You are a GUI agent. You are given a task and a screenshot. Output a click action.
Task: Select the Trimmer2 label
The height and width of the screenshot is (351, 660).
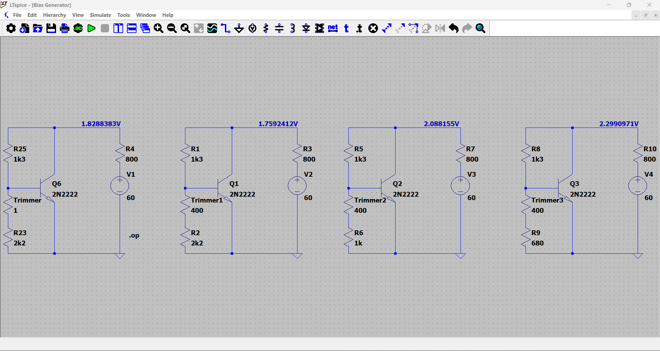coord(370,200)
